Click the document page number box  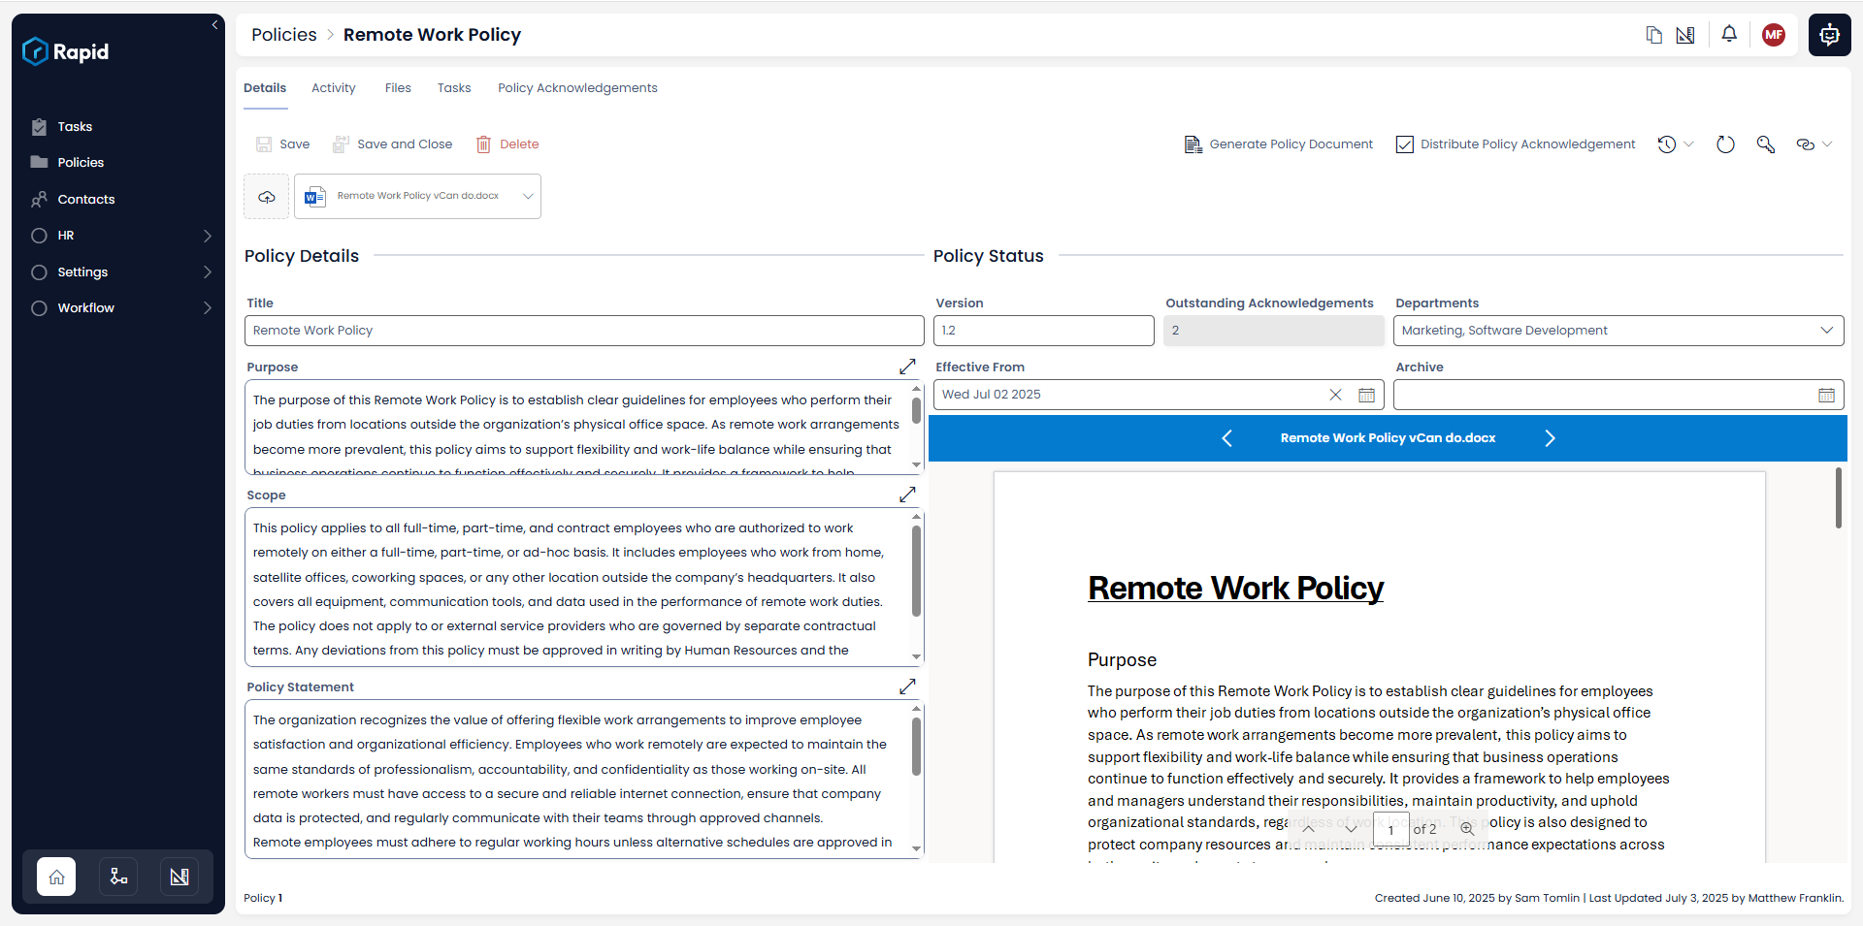[1390, 830]
